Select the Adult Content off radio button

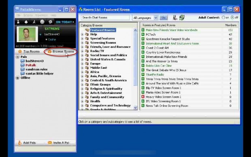[232, 17]
